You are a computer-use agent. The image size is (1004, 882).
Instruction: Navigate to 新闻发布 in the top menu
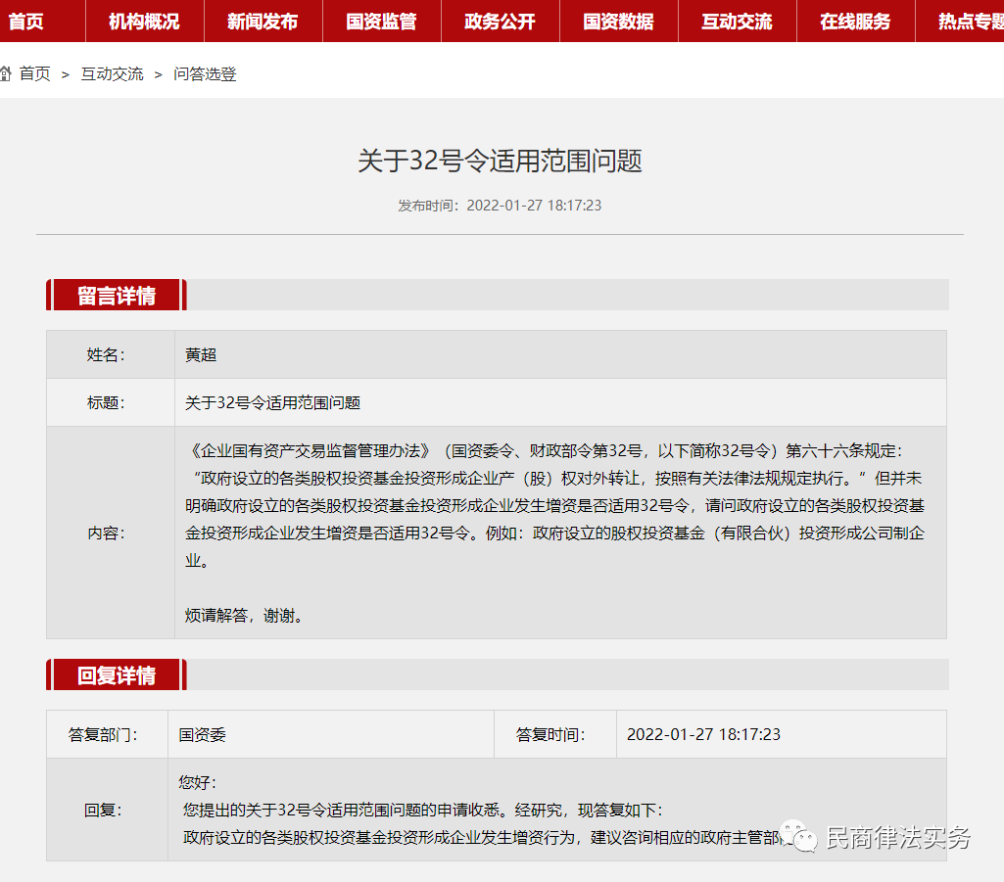tap(263, 22)
